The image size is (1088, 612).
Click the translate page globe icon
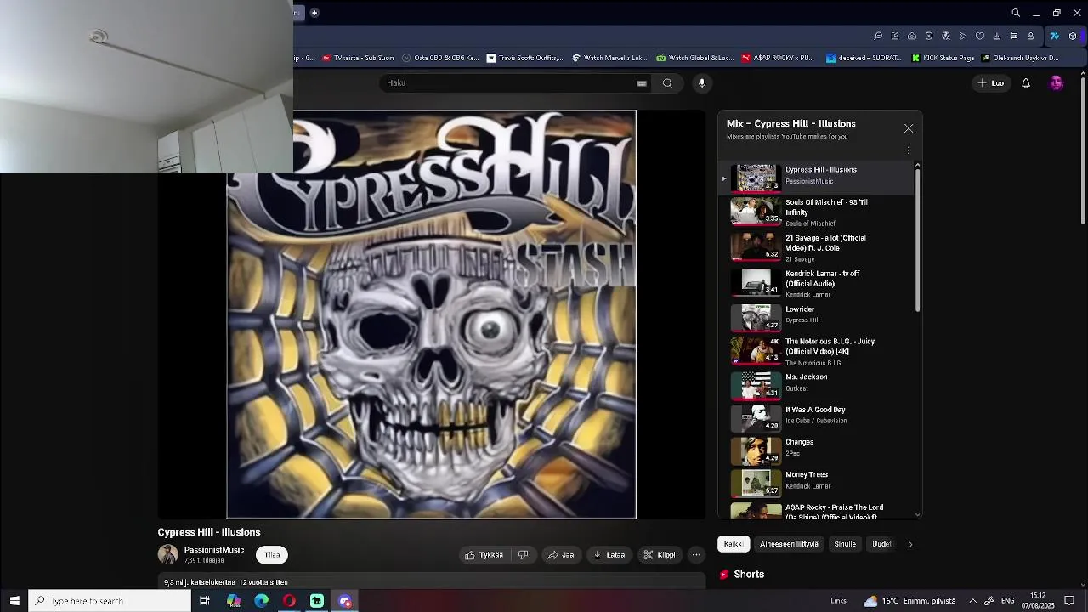coord(946,36)
